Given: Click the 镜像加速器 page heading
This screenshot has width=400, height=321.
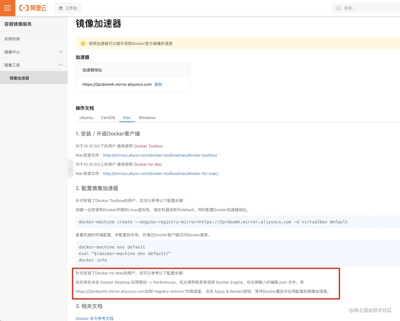Looking at the screenshot, I should pos(98,23).
